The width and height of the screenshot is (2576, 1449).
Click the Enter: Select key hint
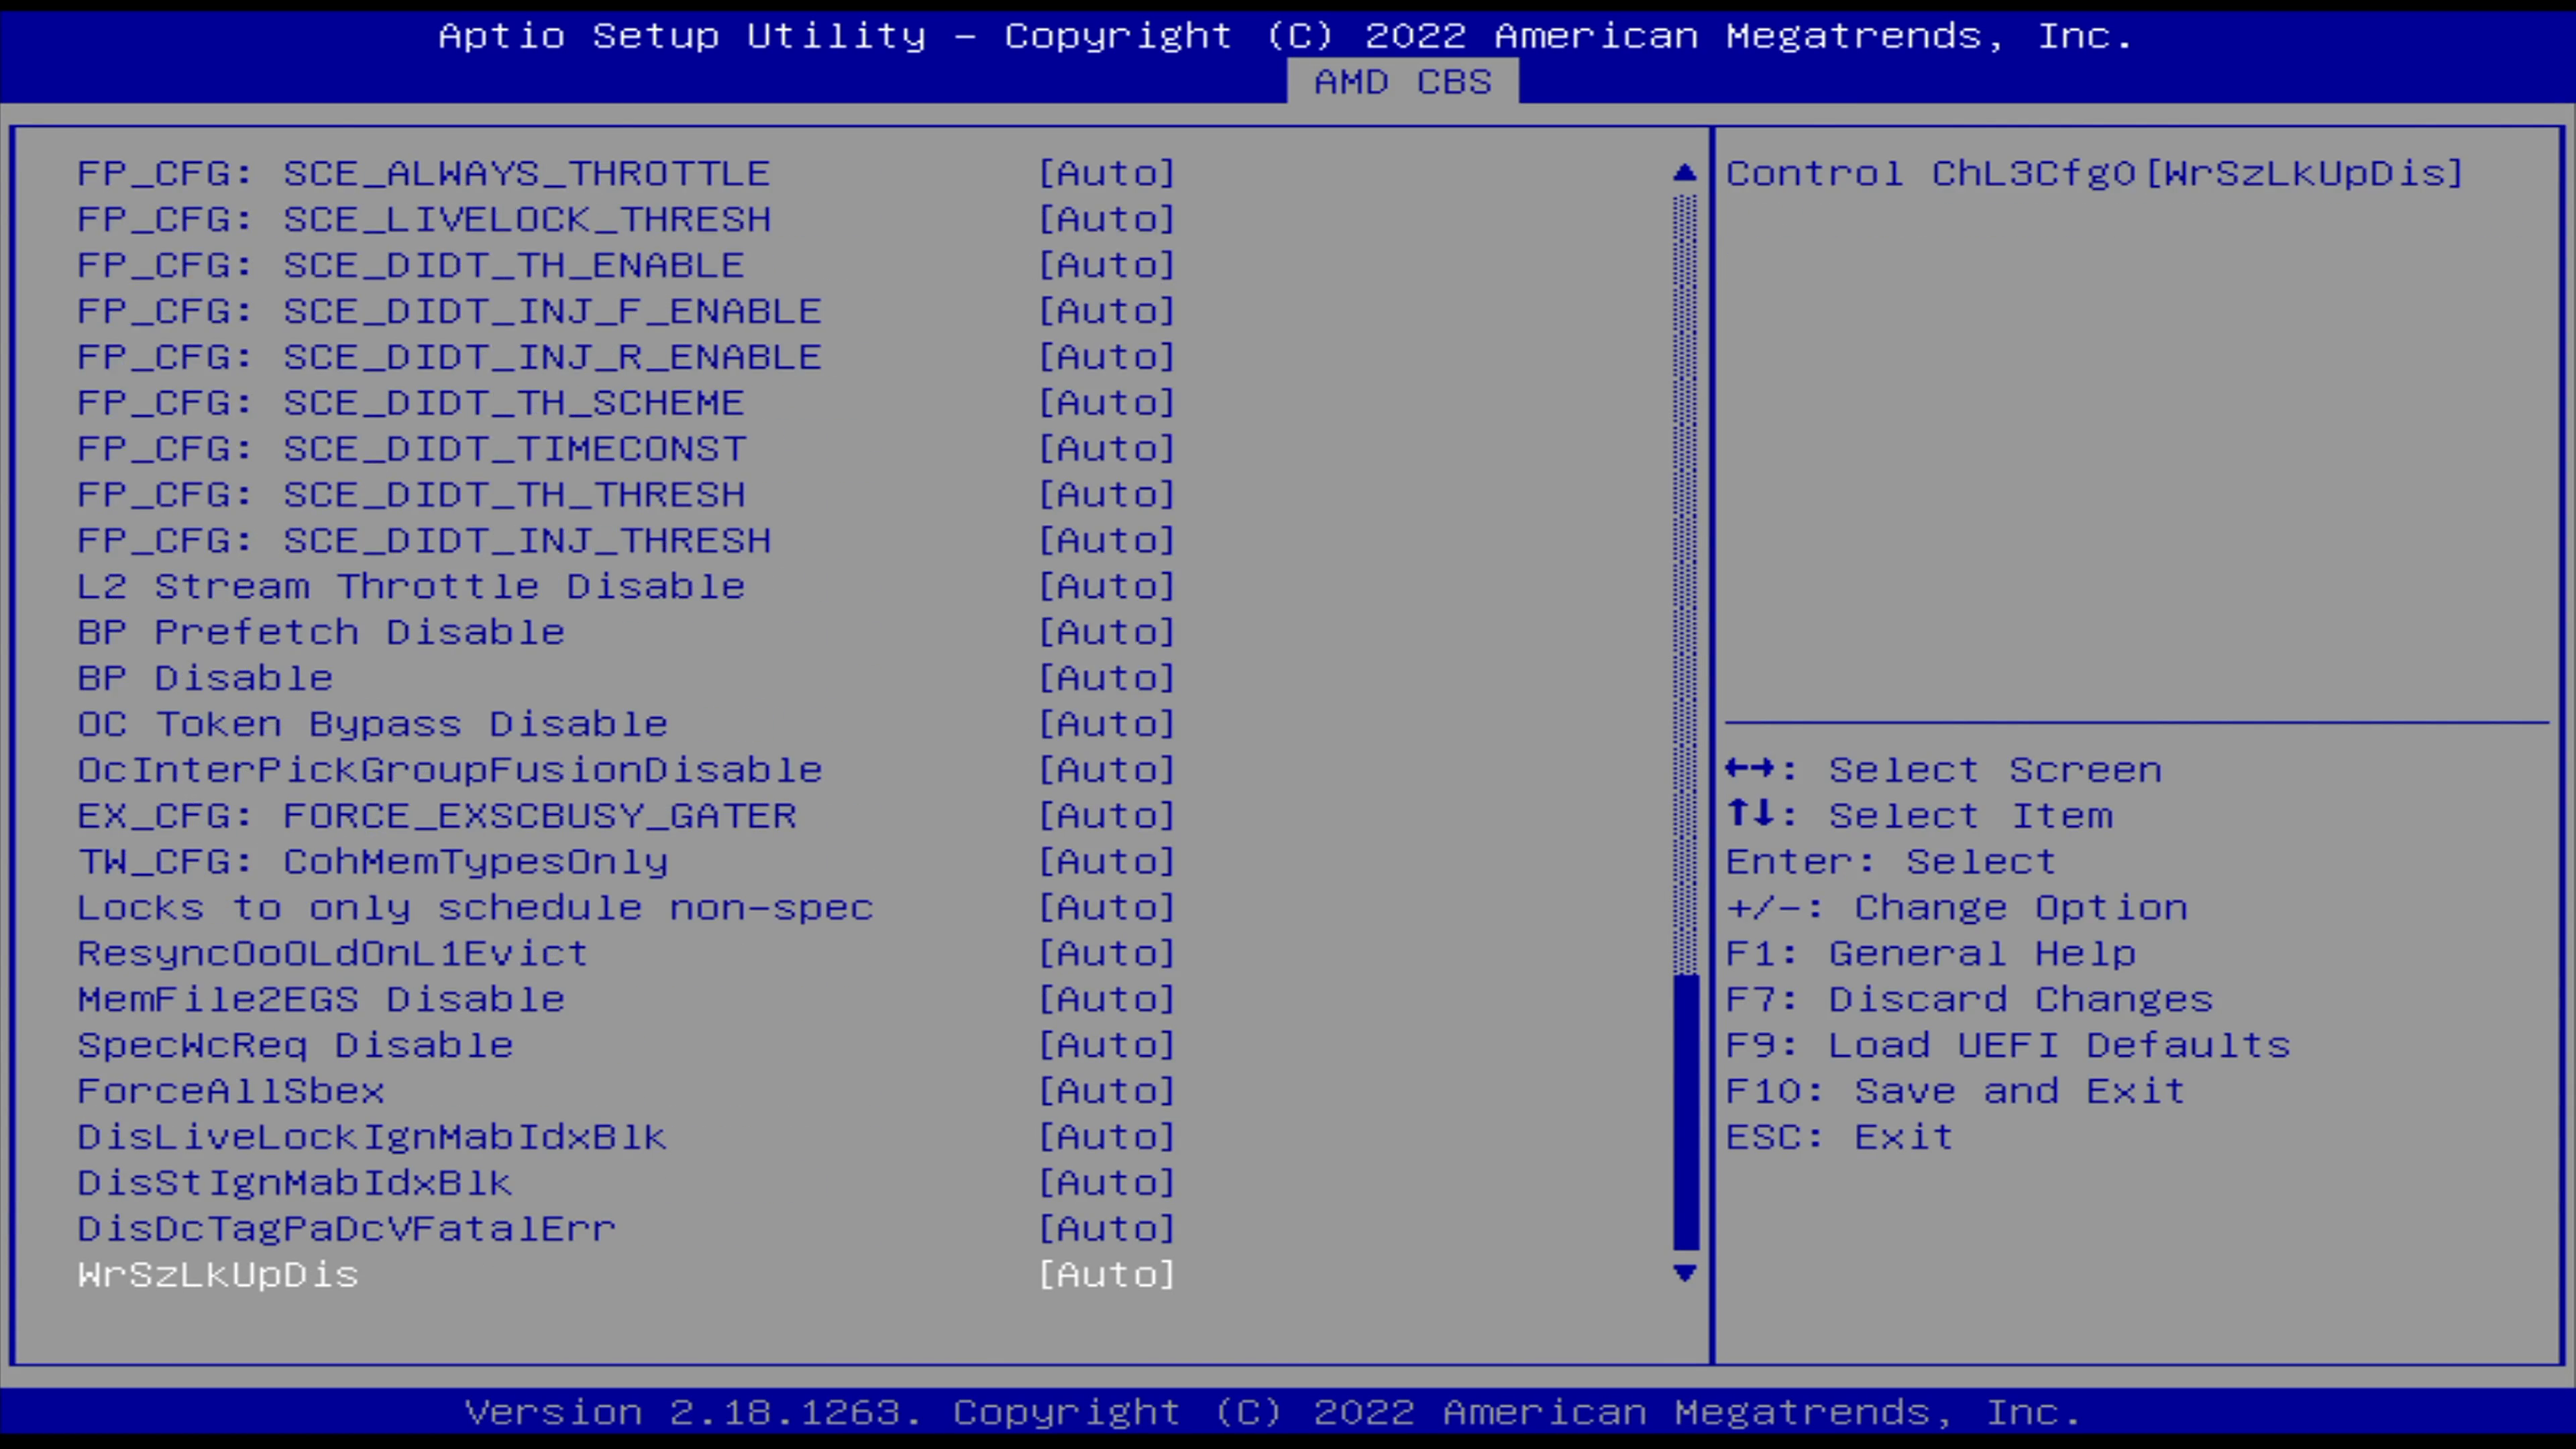[x=1891, y=861]
